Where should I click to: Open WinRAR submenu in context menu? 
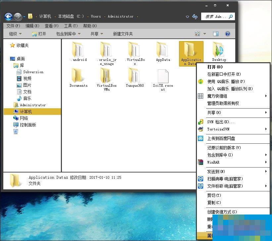234,162
